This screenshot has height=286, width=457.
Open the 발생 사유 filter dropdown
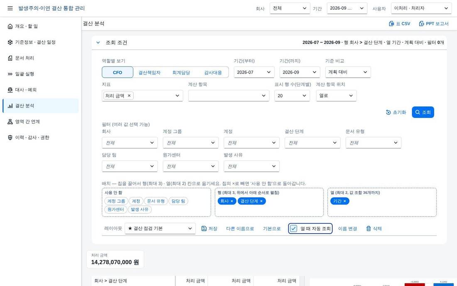point(251,166)
